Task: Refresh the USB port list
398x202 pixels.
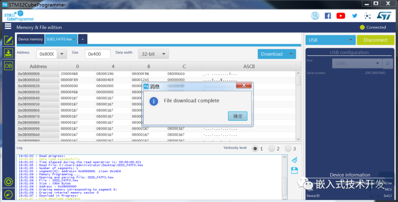Action: [388, 63]
